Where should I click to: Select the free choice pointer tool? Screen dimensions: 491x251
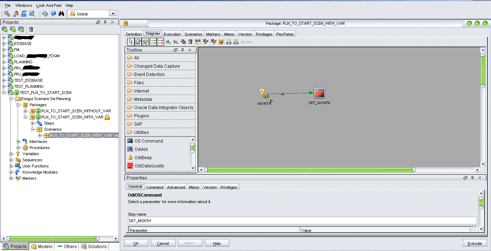pos(131,41)
